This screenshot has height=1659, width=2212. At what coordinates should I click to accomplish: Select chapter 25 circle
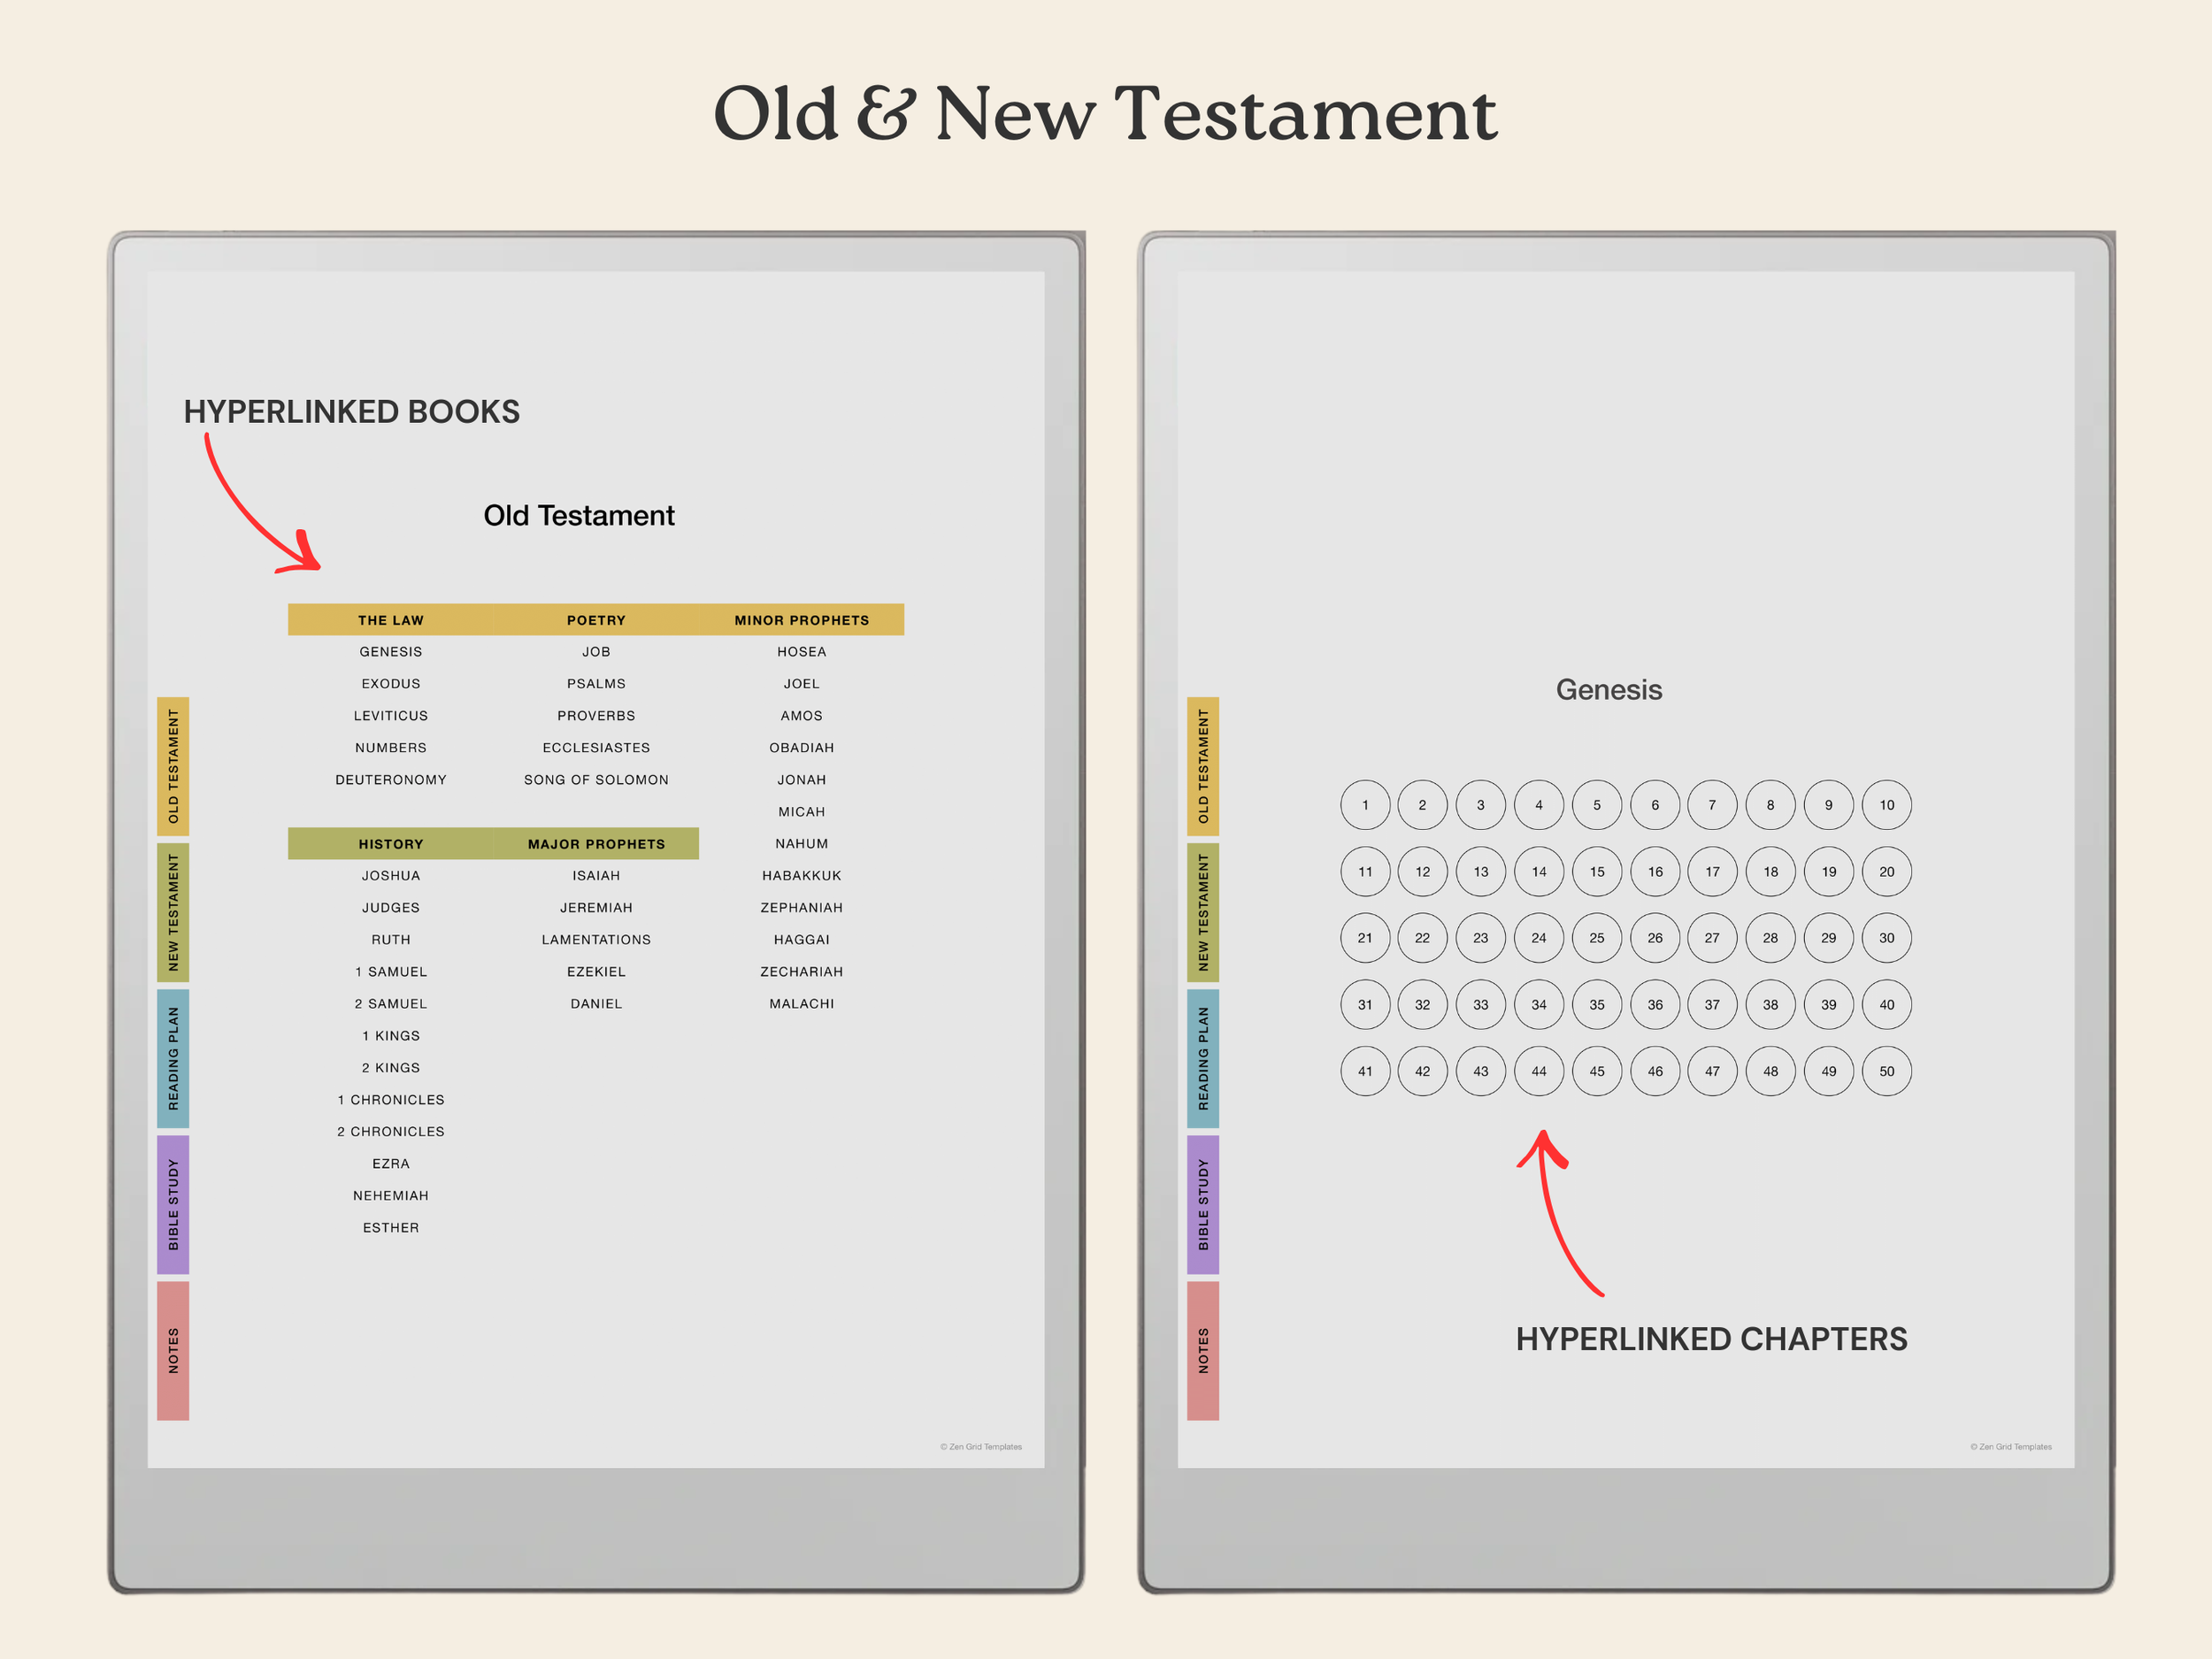(1597, 938)
